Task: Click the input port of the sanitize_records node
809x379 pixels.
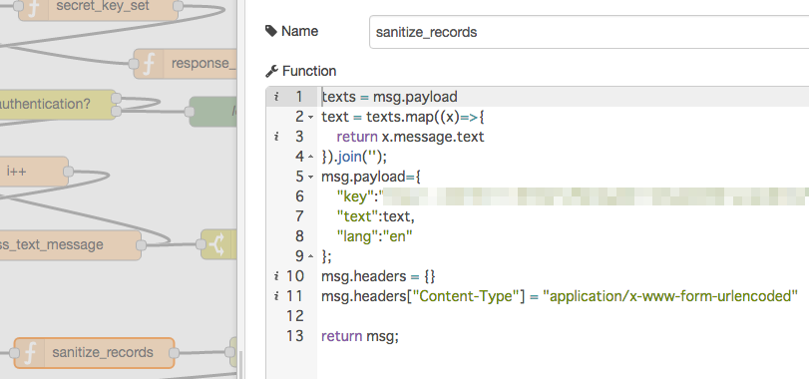Action: pyautogui.click(x=14, y=353)
